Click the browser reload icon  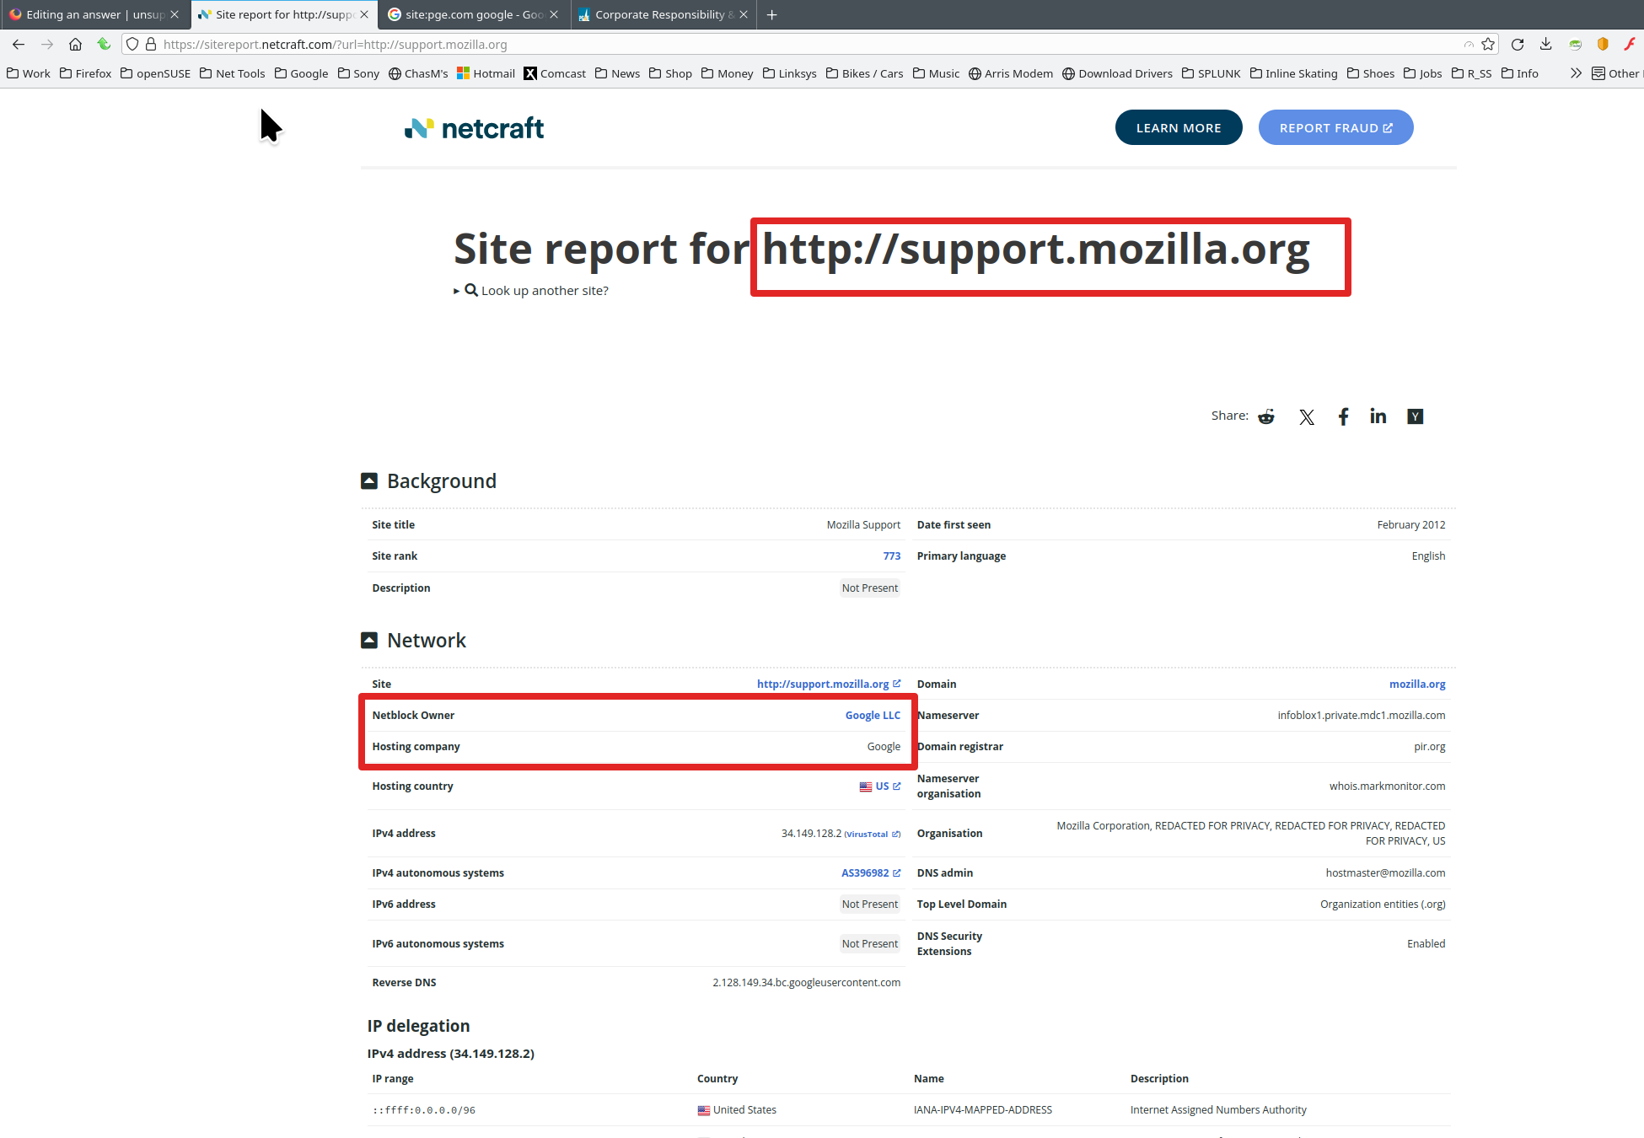click(1518, 45)
